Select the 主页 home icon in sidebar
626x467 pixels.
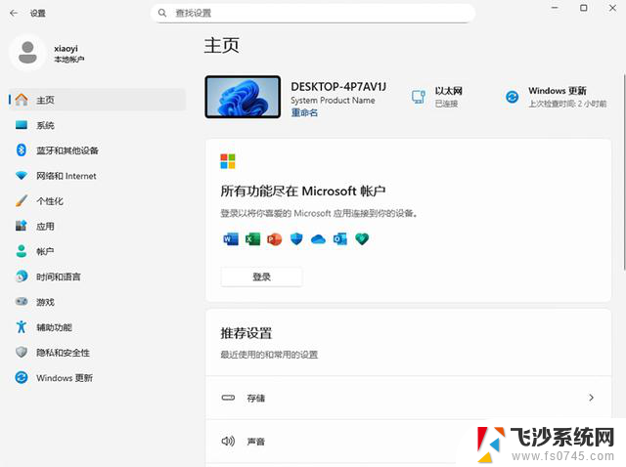[22, 100]
